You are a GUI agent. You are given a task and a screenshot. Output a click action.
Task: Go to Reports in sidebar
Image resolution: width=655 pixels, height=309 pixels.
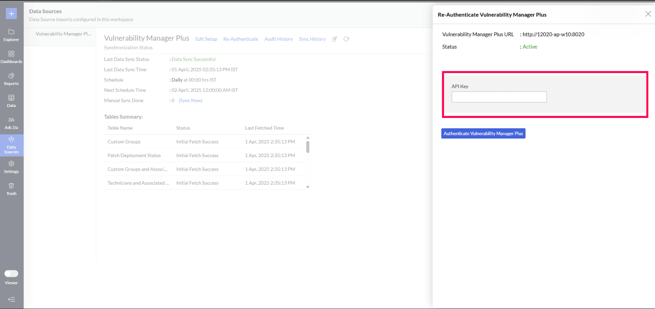pyautogui.click(x=11, y=79)
